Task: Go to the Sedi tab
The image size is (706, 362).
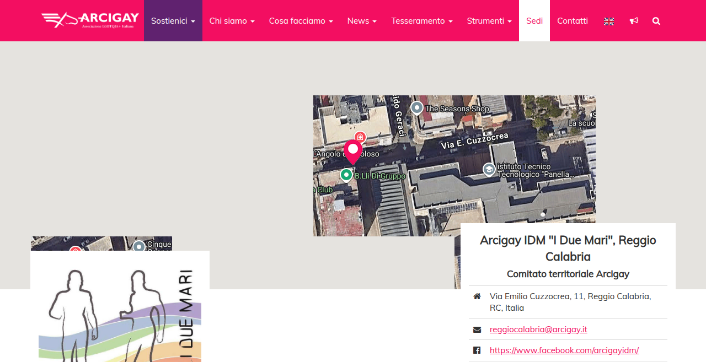Action: pos(534,21)
